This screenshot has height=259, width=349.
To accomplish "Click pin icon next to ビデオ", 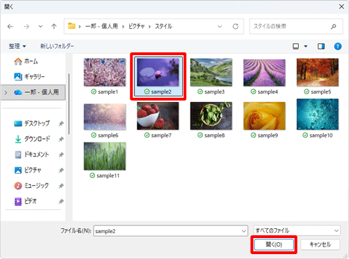I will [x=61, y=201].
